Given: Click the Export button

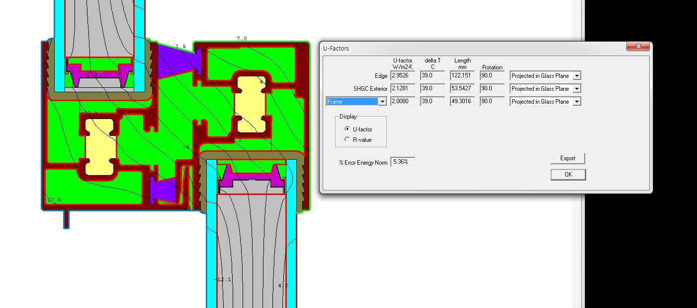Looking at the screenshot, I should [568, 158].
